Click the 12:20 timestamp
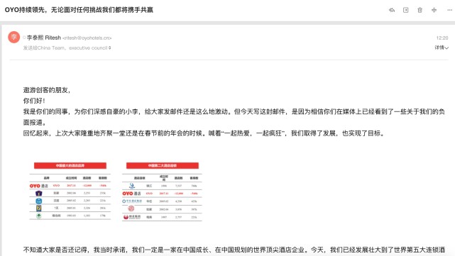Image resolution: width=455 pixels, height=256 pixels. click(442, 38)
